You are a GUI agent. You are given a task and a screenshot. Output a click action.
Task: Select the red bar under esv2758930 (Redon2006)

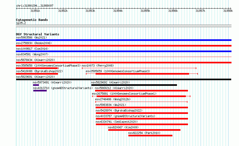coord(124,46)
